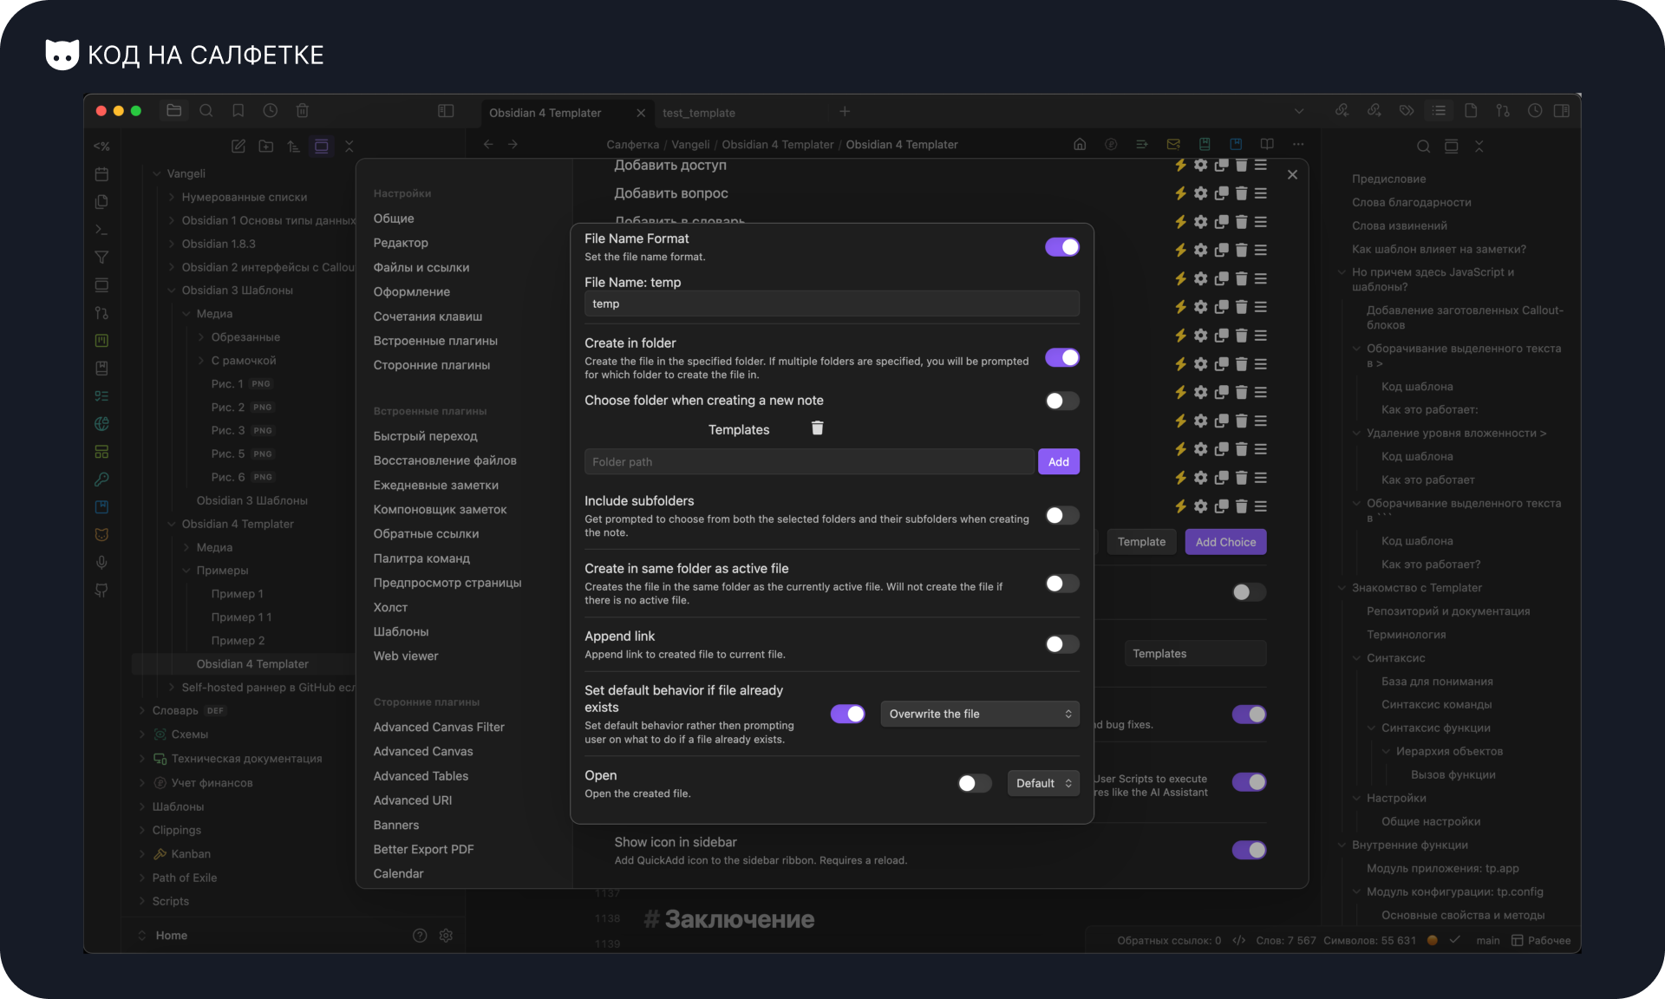Open the Vangeli breadcrumb link
This screenshot has width=1665, height=999.
tap(690, 145)
